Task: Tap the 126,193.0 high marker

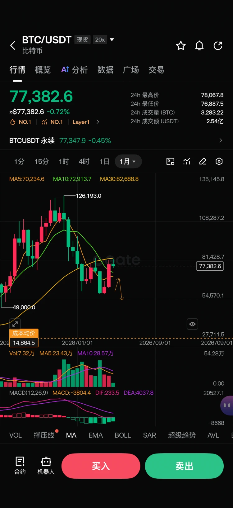Action: [x=89, y=196]
